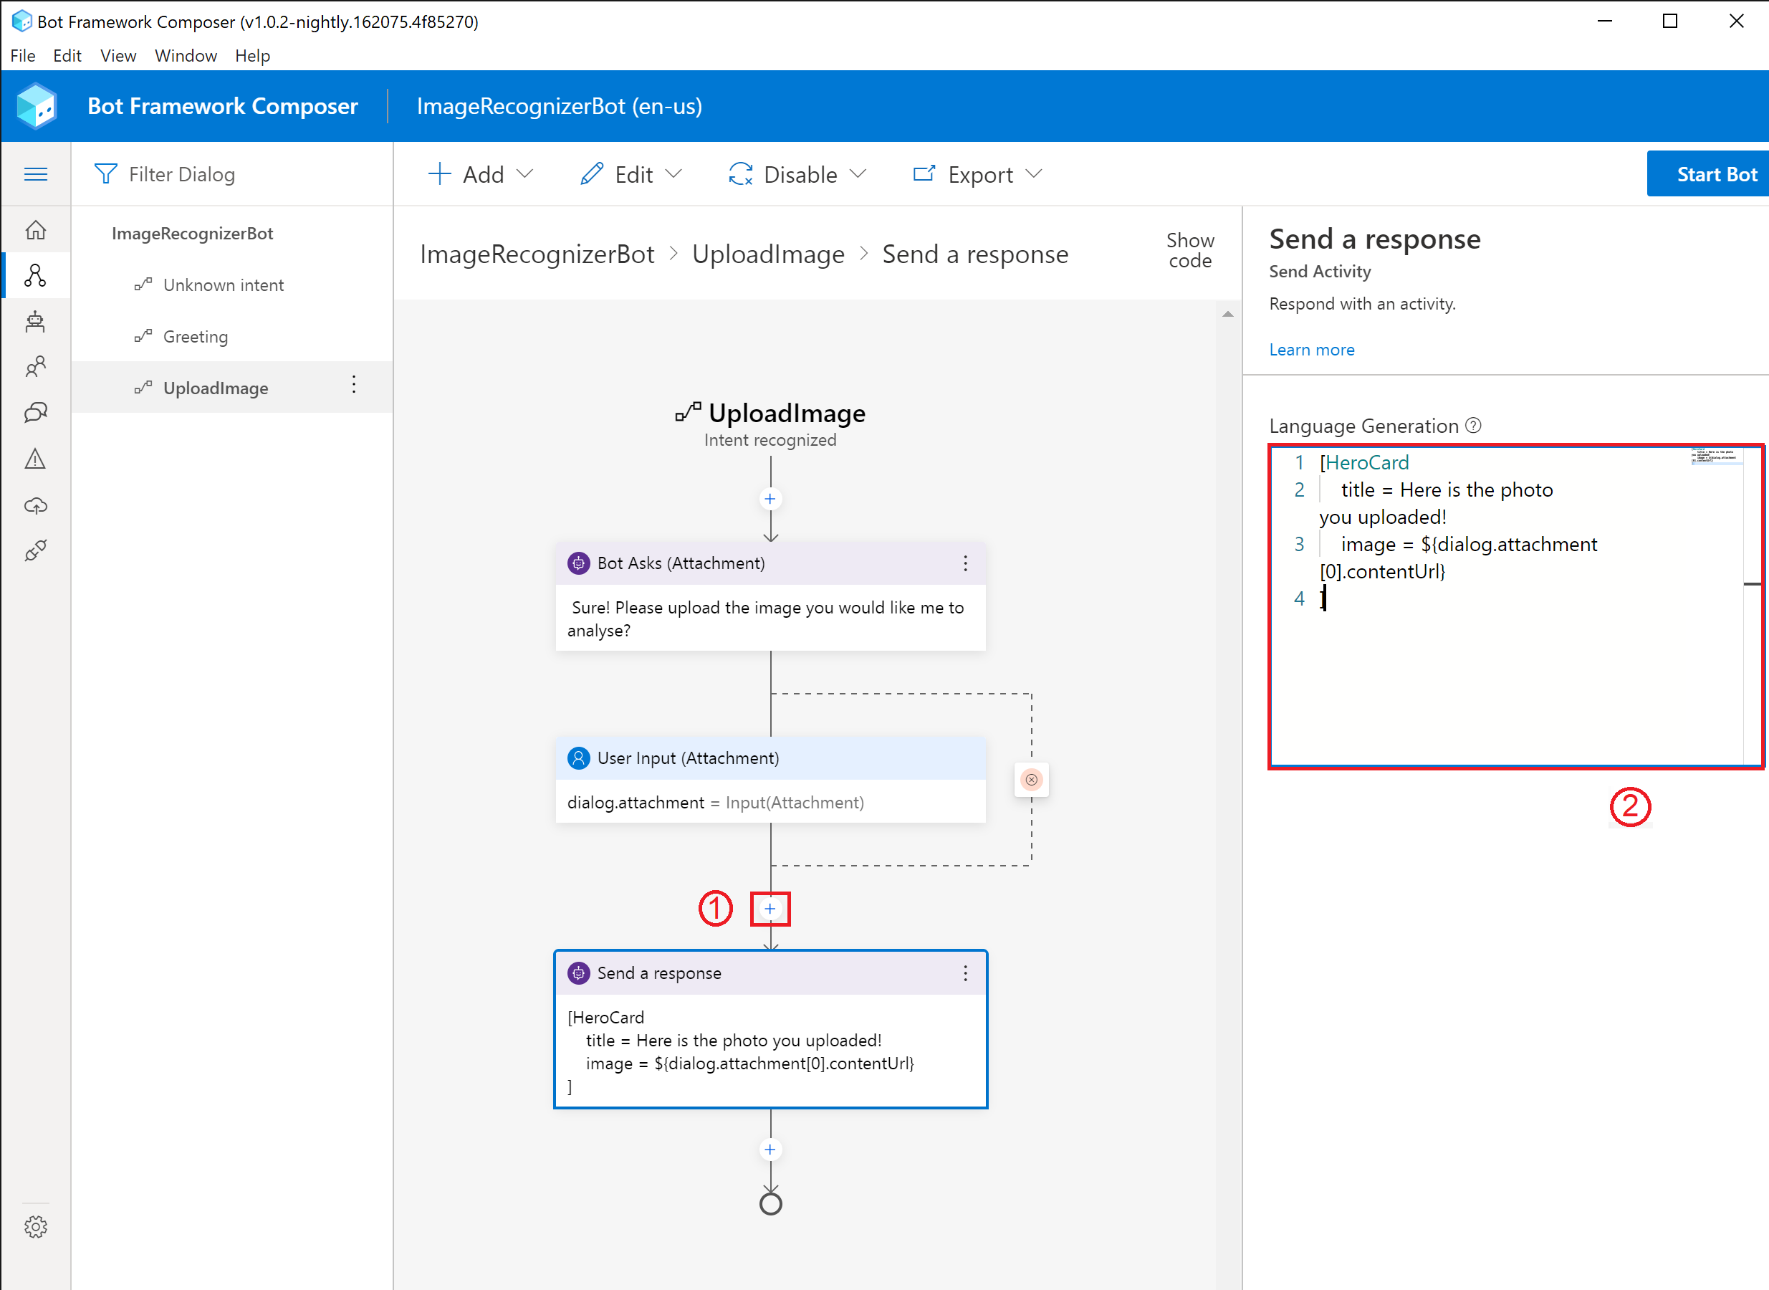Click Show code

point(1190,251)
